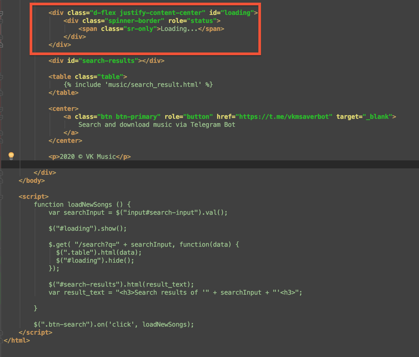Click the table class="table" opening tag
The image size is (419, 357).
(x=88, y=77)
